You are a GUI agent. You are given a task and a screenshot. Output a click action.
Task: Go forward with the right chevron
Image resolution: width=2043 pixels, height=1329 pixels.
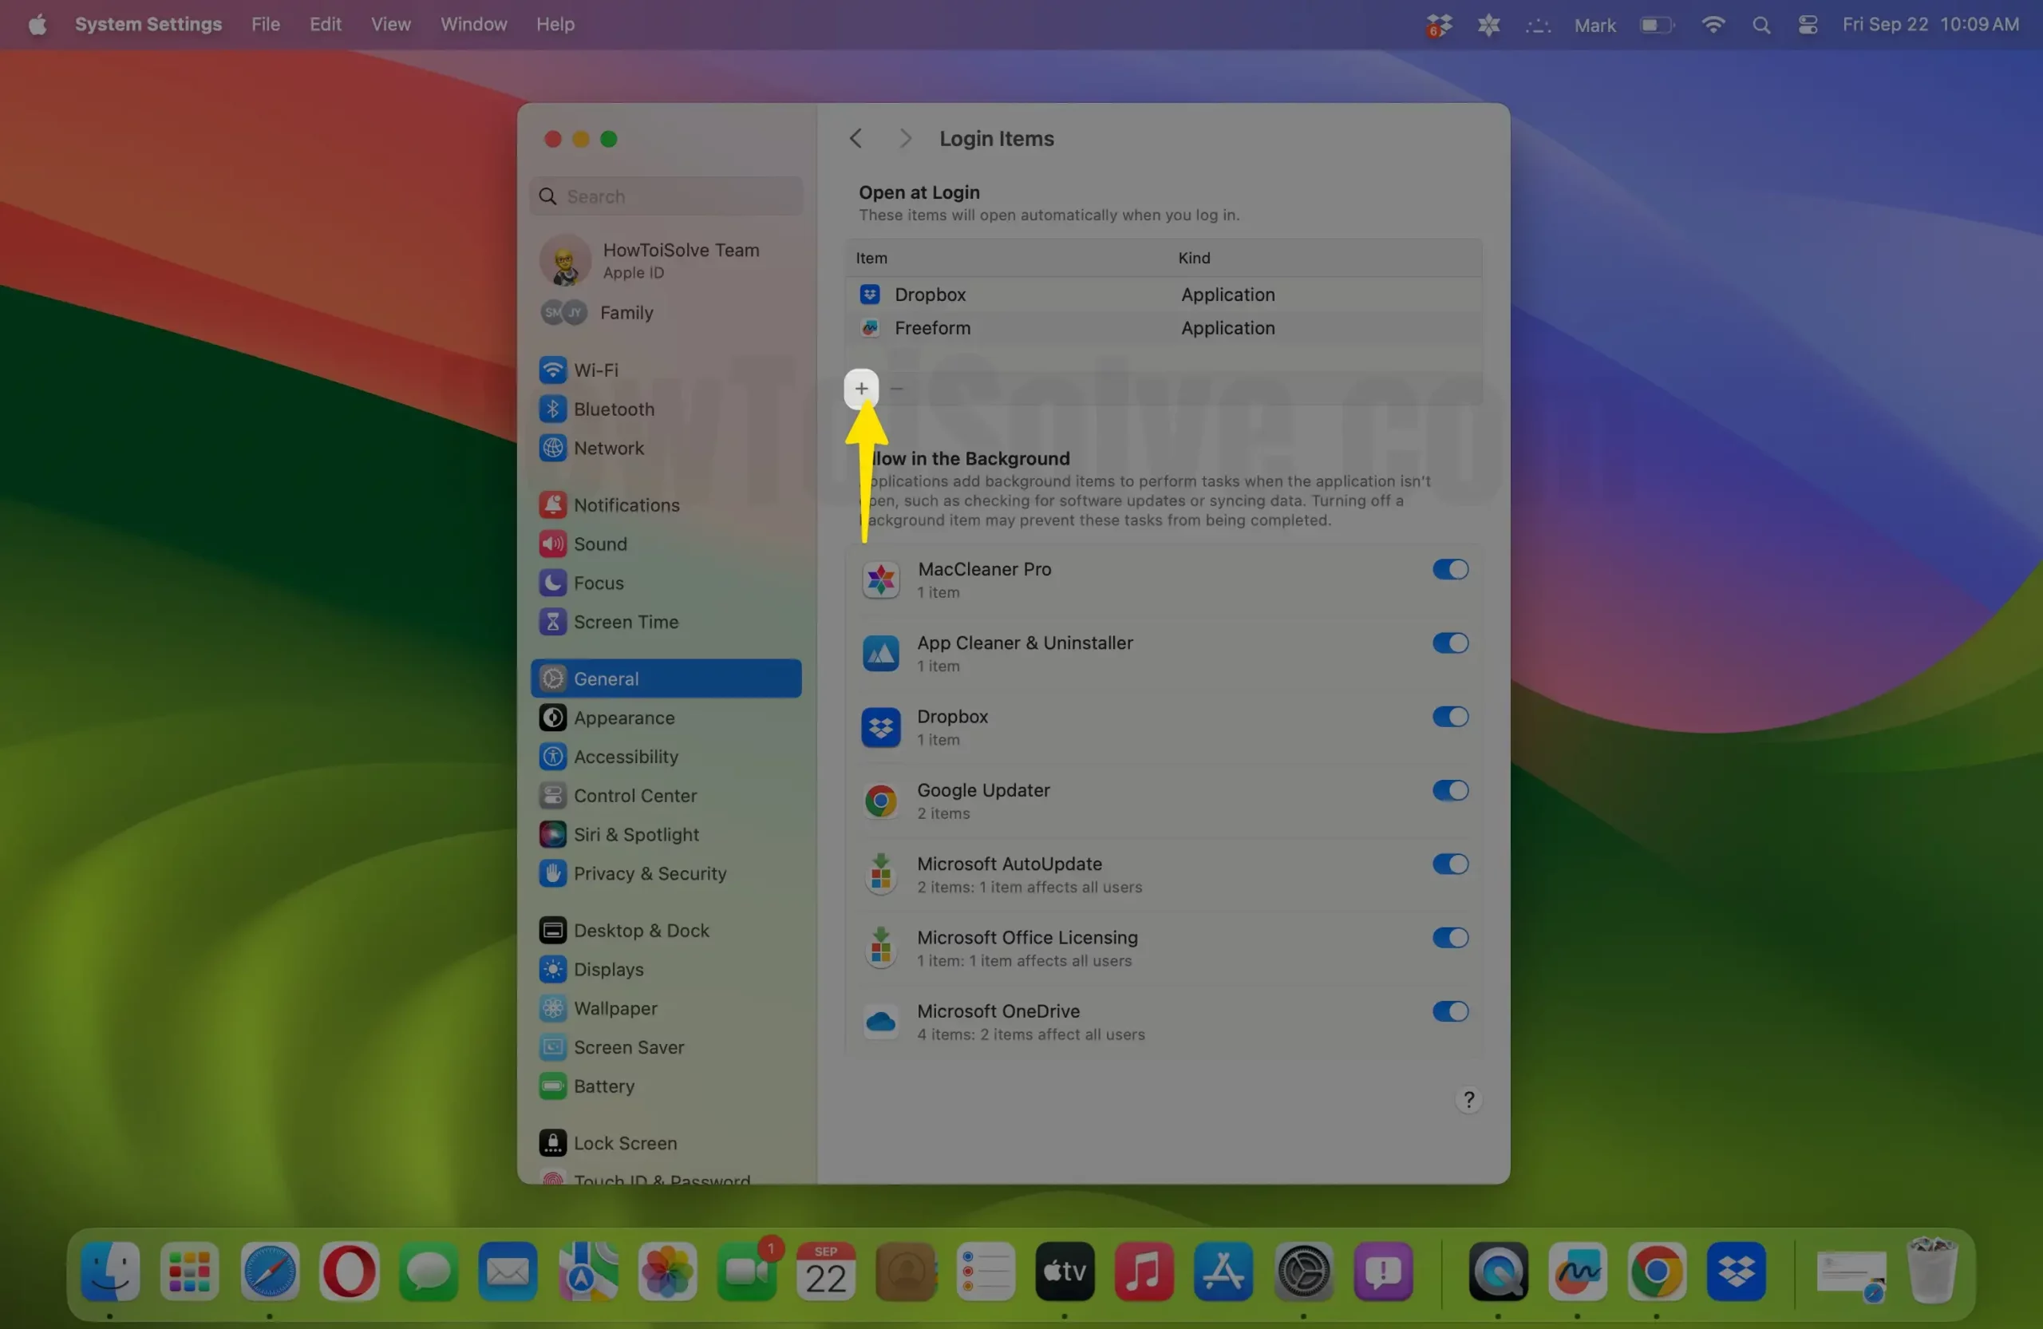pos(905,138)
